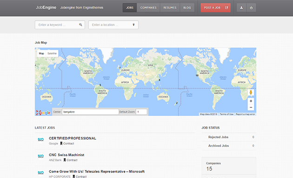Click Report a map error link
293x178 pixels.
246,114
